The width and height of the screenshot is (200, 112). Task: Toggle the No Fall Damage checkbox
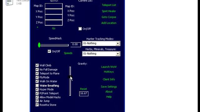coord(37,69)
